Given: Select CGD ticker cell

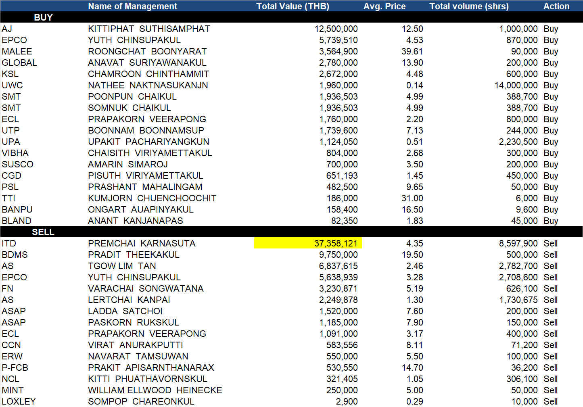Looking at the screenshot, I should click(x=11, y=175).
